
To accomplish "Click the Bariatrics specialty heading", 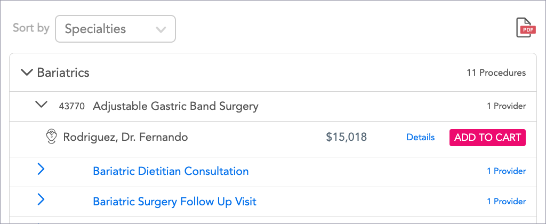I will point(63,73).
